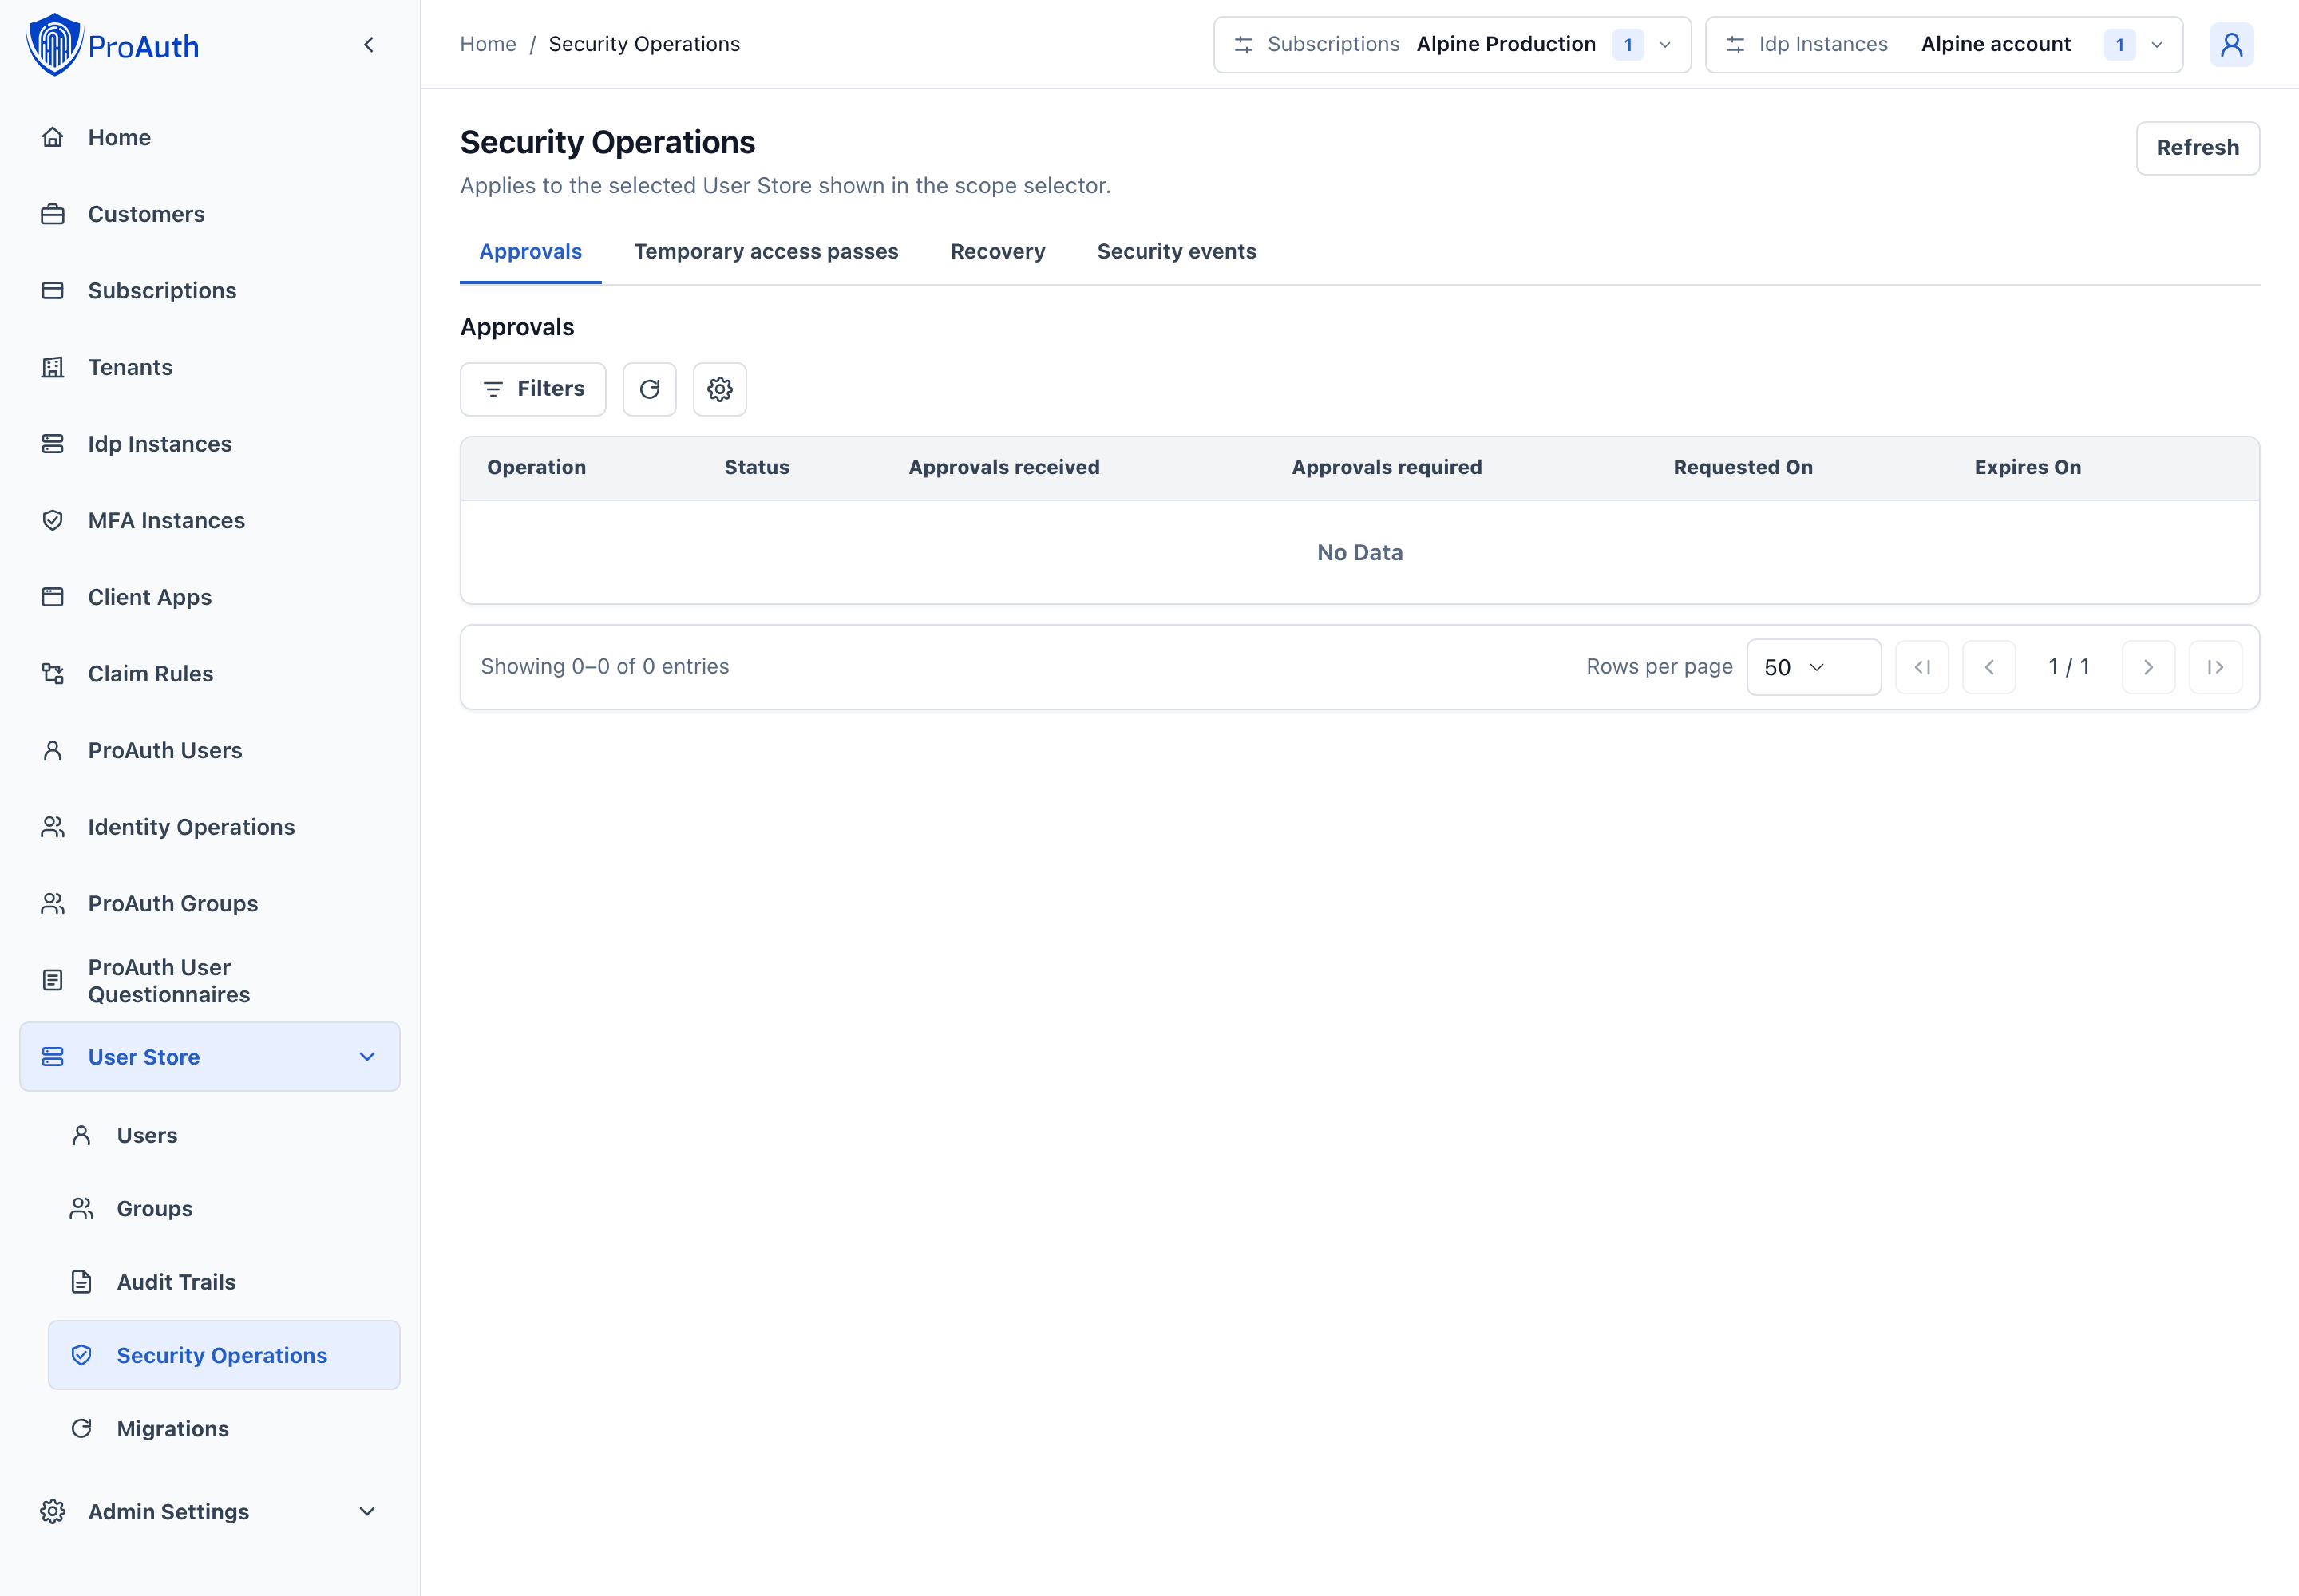This screenshot has height=1596, width=2299.
Task: Click the Migrations circular arrow icon
Action: 82,1429
